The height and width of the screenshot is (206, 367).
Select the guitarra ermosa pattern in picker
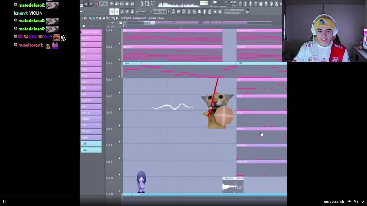pyautogui.click(x=91, y=32)
